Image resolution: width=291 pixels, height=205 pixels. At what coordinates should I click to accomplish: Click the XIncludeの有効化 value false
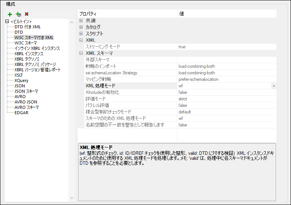click(x=183, y=92)
